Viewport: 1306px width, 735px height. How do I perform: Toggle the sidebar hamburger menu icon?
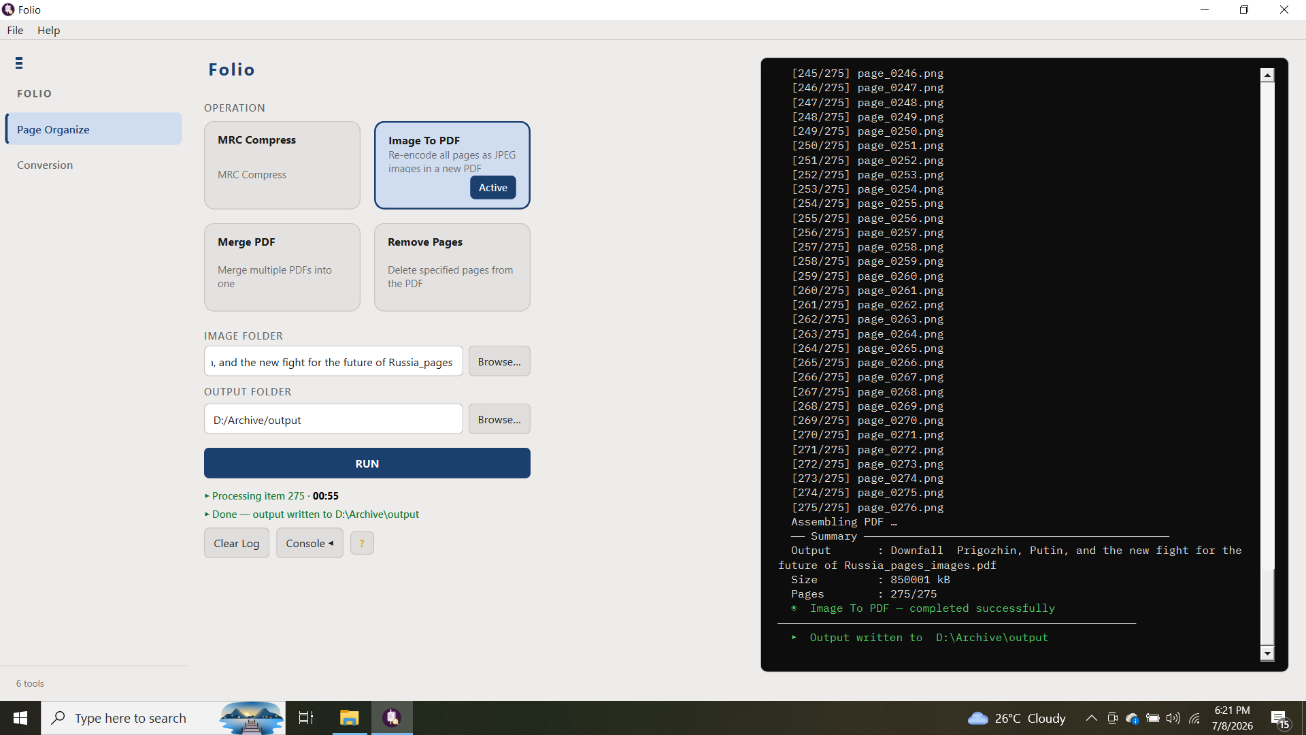point(19,63)
